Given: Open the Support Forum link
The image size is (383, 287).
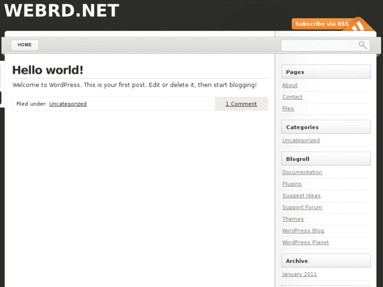Looking at the screenshot, I should tap(302, 207).
